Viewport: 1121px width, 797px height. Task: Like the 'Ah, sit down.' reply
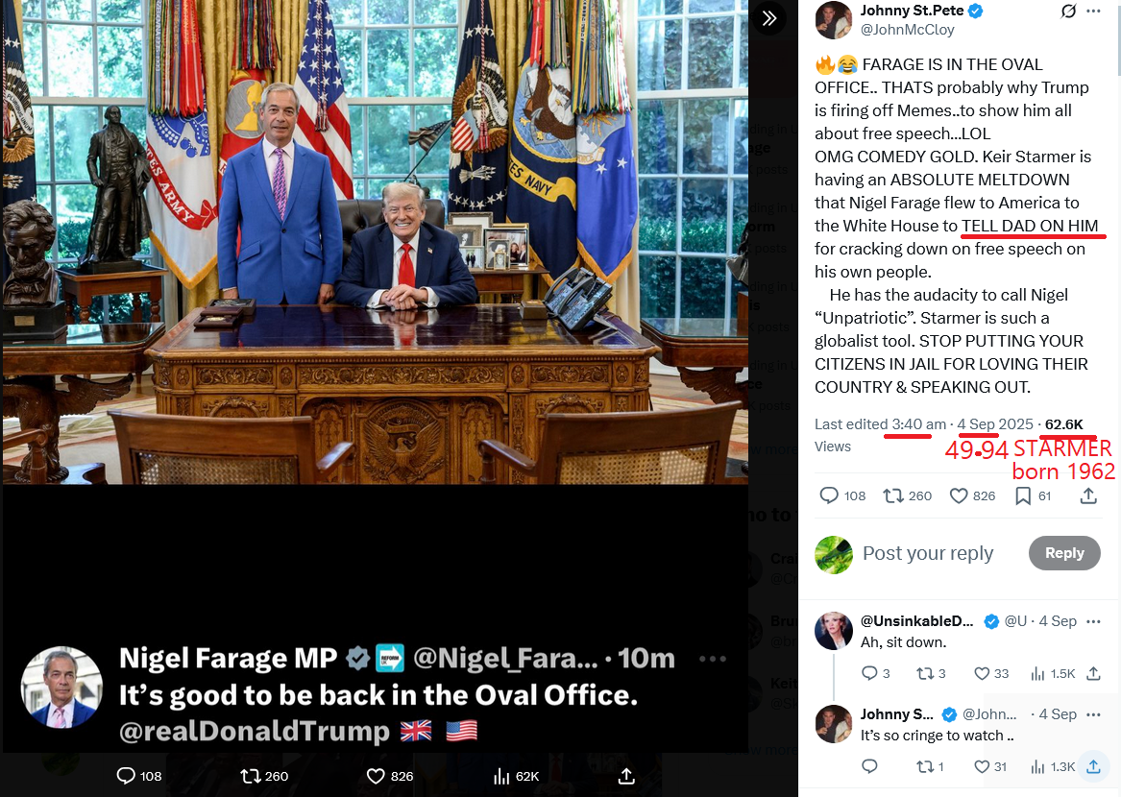[x=991, y=673]
